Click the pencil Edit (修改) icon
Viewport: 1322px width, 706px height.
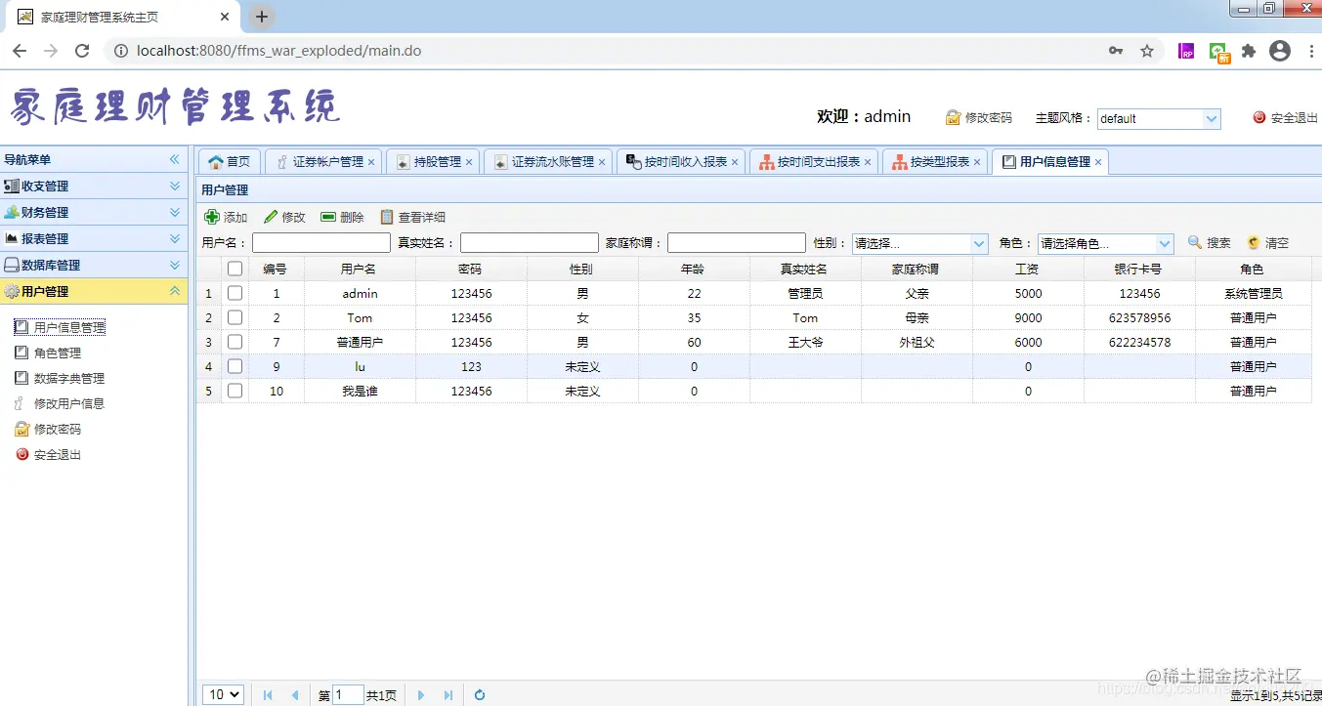(271, 217)
